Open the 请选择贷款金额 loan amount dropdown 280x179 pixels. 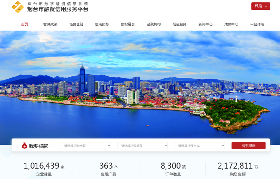[85, 146]
